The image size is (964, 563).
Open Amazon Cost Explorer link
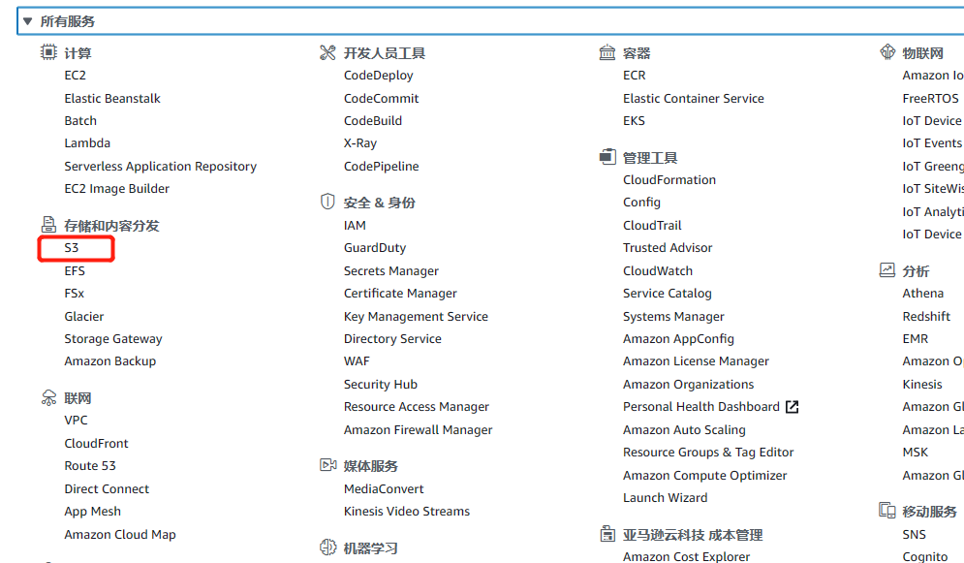pyautogui.click(x=686, y=556)
